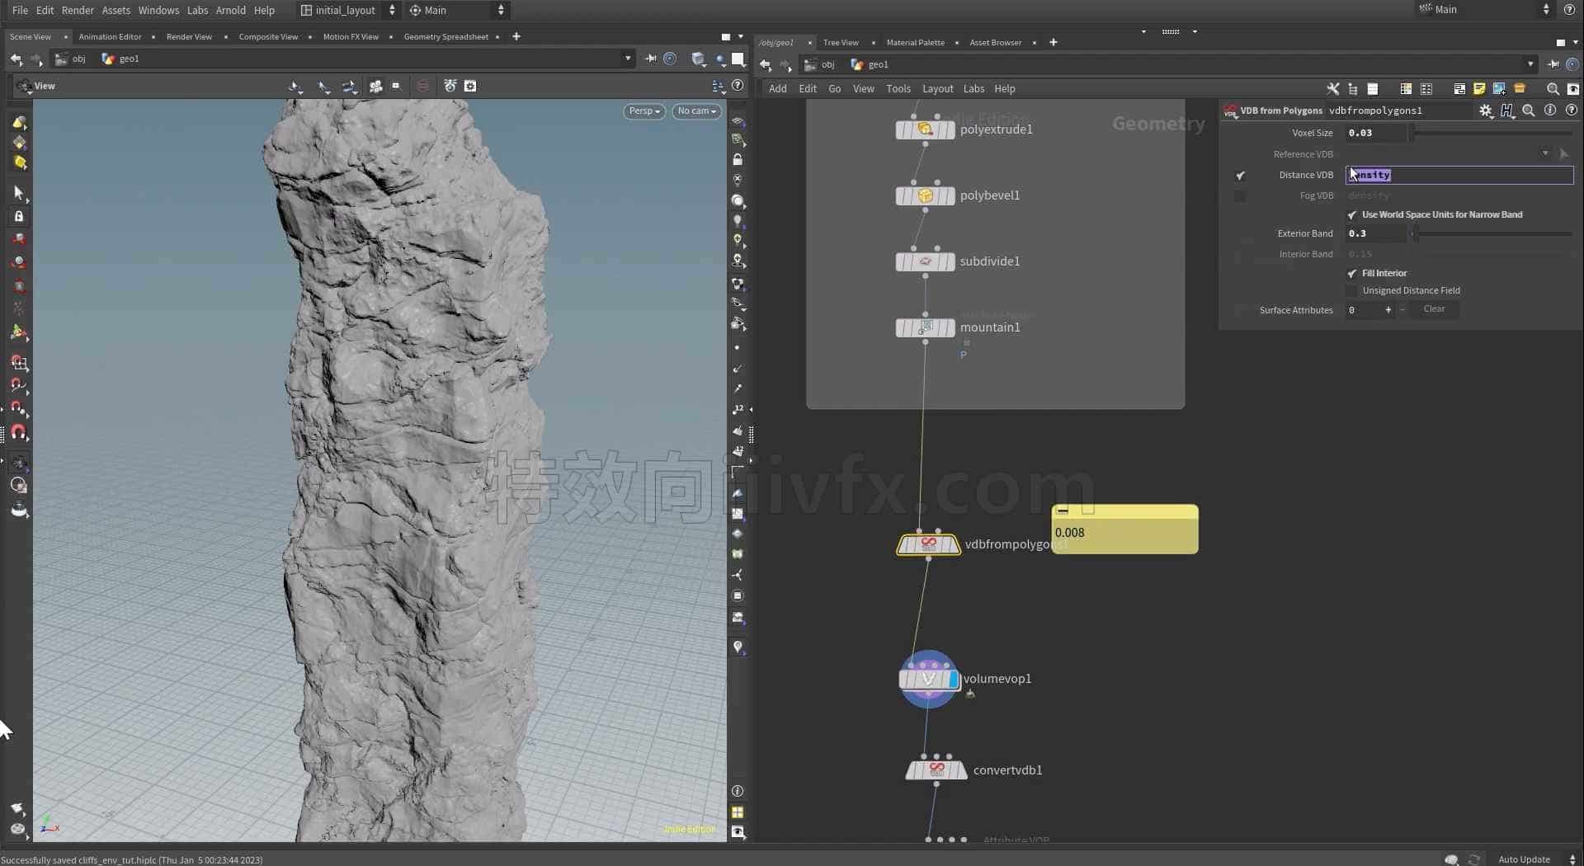Open the No cam camera dropdown
This screenshot has width=1584, height=866.
click(697, 111)
